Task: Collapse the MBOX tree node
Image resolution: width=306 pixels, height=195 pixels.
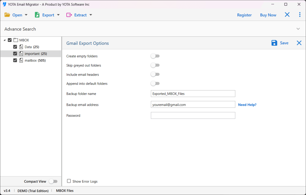Action: click(x=4, y=40)
